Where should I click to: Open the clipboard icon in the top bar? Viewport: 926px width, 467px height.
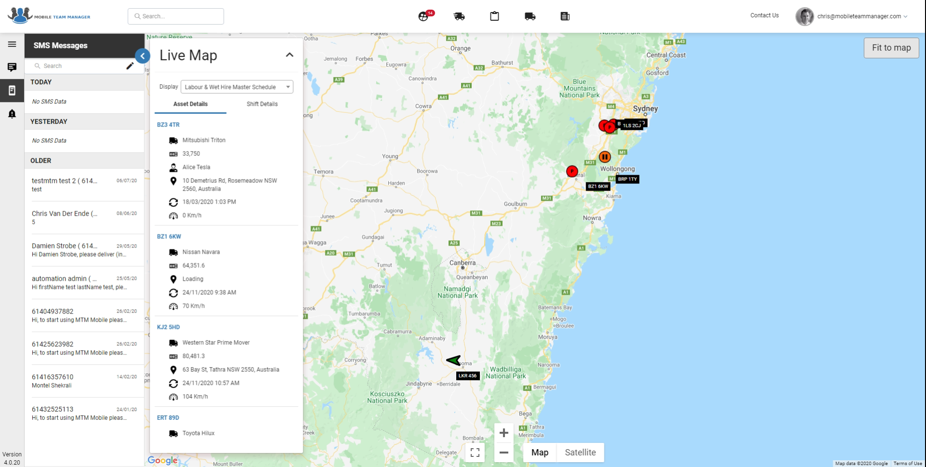tap(494, 16)
